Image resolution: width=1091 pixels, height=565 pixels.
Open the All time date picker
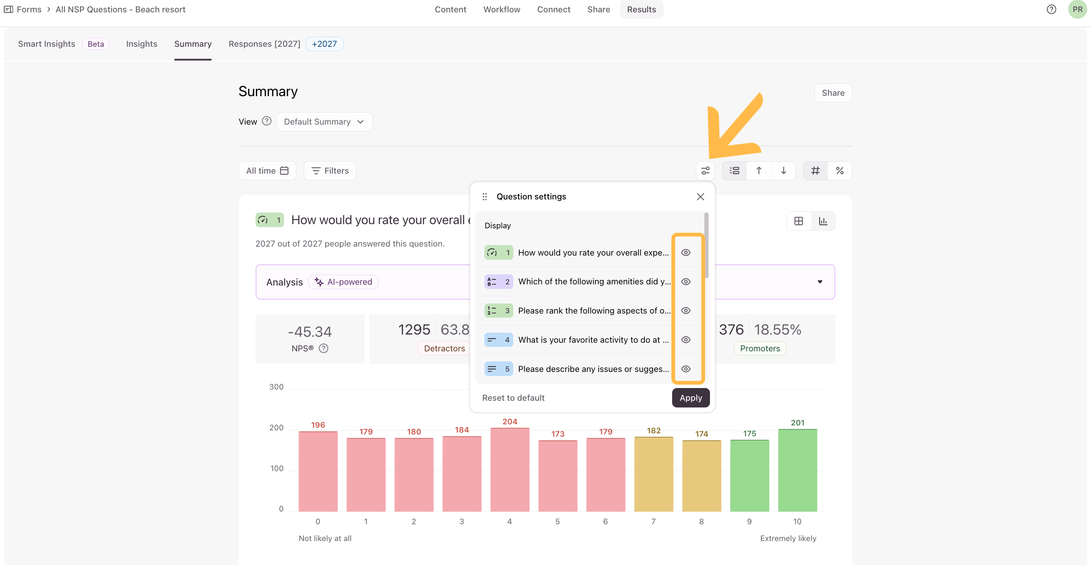pyautogui.click(x=267, y=170)
